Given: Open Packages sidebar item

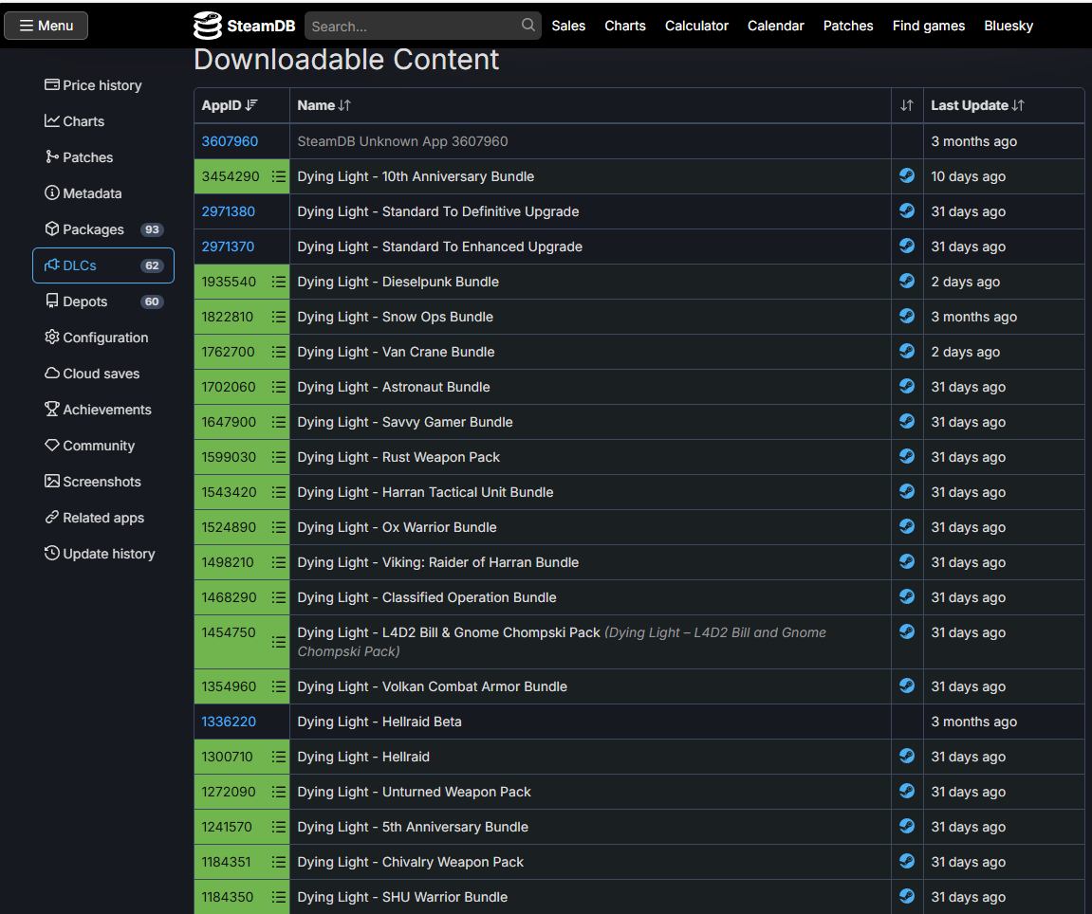Looking at the screenshot, I should 103,229.
